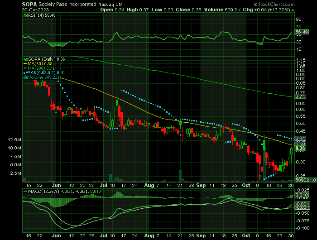Click the SOPA ticker symbol title
Screen dimensions: 317x240
coord(29,4)
